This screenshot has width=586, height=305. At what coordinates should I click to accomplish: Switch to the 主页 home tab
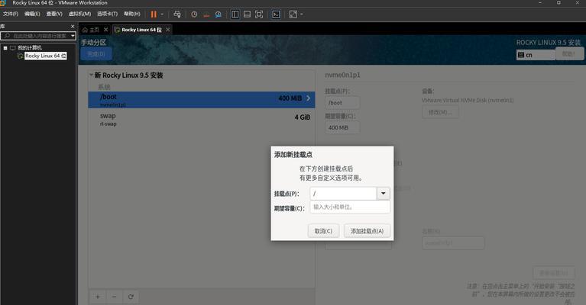[91, 30]
